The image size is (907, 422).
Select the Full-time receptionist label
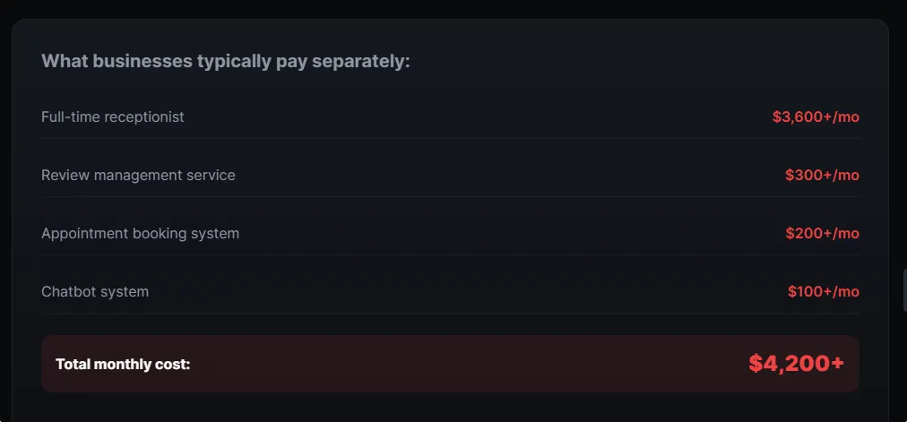tap(113, 116)
